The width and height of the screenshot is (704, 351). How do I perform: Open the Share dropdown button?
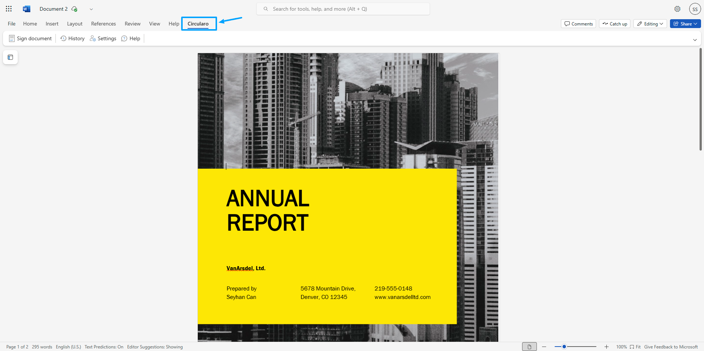click(x=685, y=24)
